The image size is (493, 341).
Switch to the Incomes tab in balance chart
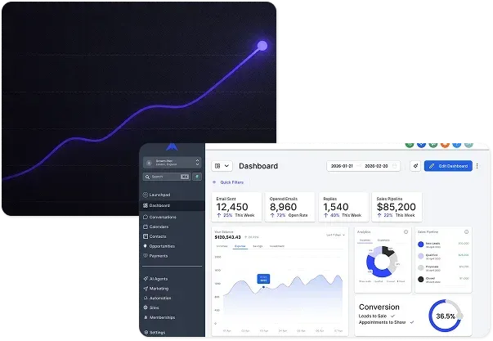222,246
